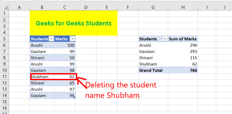Image resolution: width=232 pixels, height=114 pixels.
Task: Select pivot value 296
Action: (x=183, y=45)
